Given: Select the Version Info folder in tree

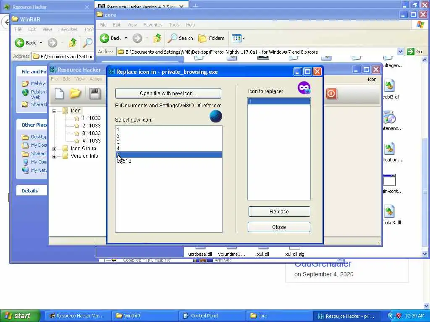Looking at the screenshot, I should coord(84,156).
